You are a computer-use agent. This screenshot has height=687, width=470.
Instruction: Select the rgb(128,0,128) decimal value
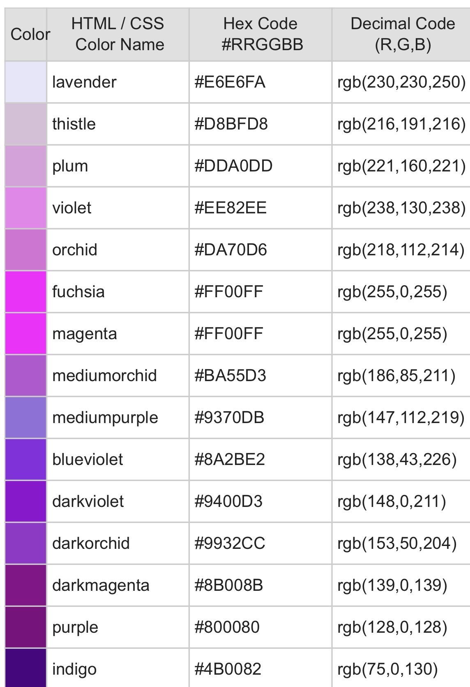[392, 627]
